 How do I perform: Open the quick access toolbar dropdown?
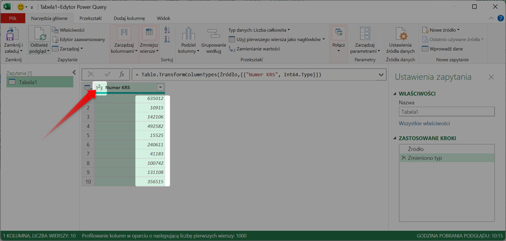click(32, 7)
